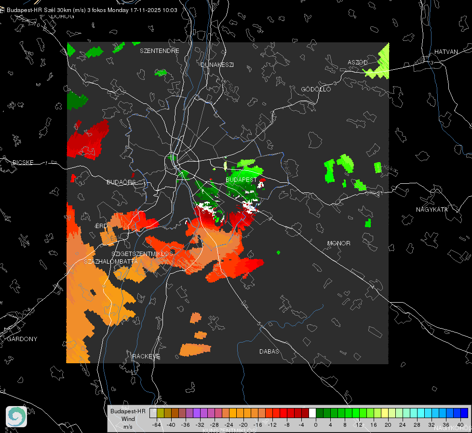
Task: Click the 'm/s' unit label in the legend
Action: (x=128, y=427)
